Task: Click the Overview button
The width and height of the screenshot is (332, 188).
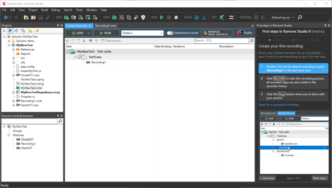Action: (267, 178)
